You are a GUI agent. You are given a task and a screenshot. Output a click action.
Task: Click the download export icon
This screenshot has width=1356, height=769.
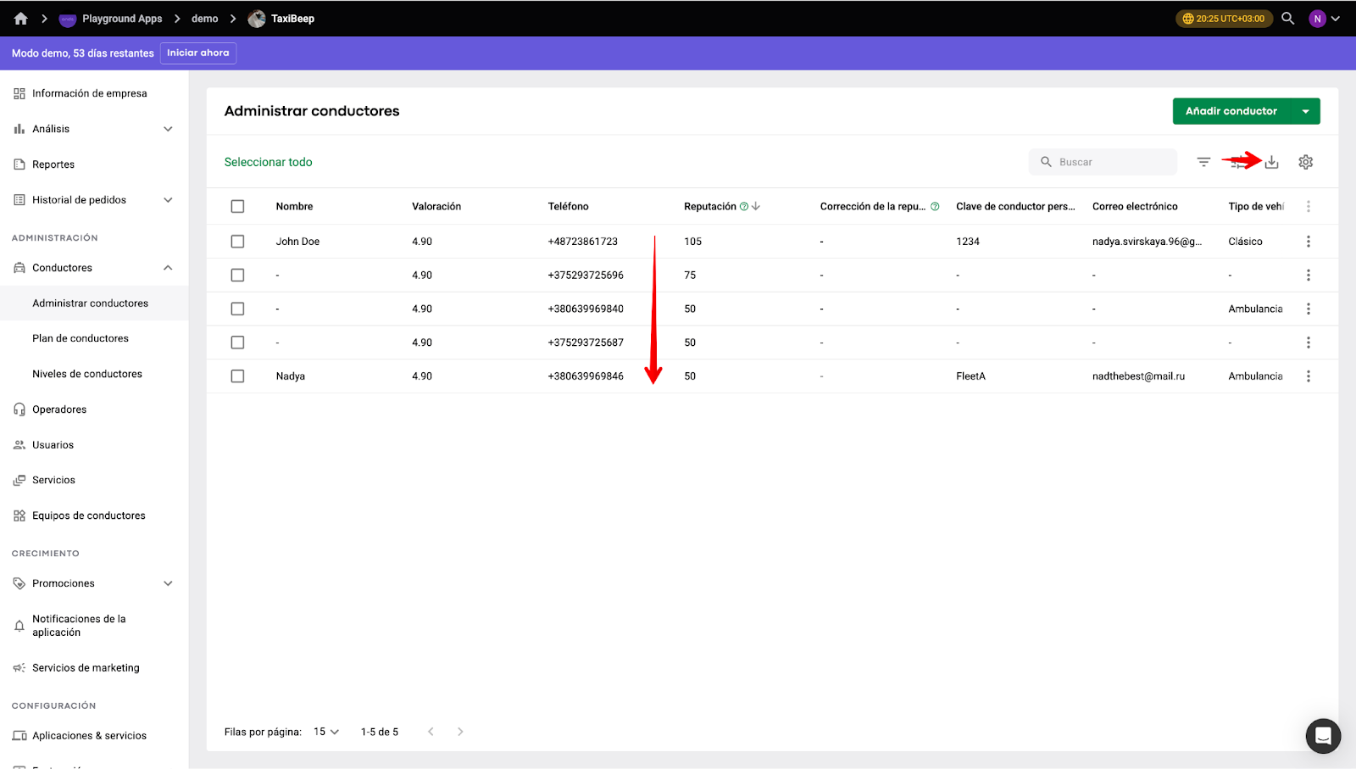click(x=1271, y=162)
